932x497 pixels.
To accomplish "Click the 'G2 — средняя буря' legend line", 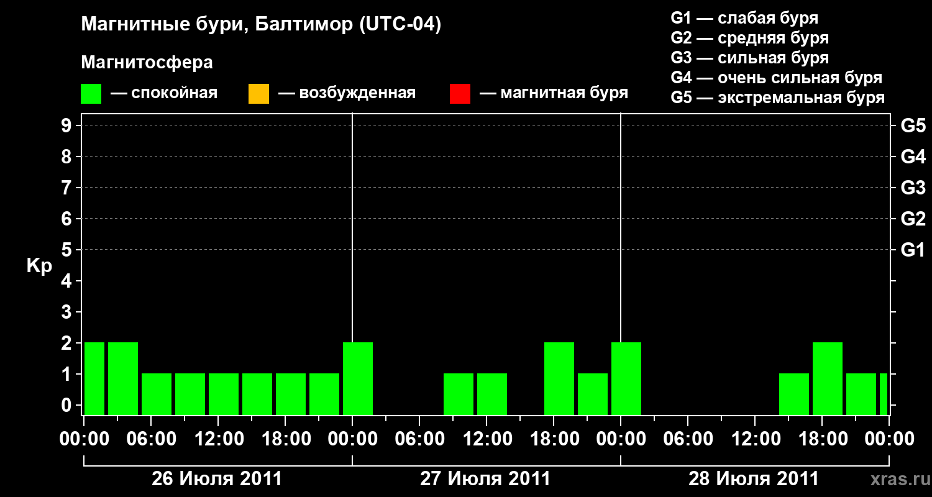I will 749,38.
